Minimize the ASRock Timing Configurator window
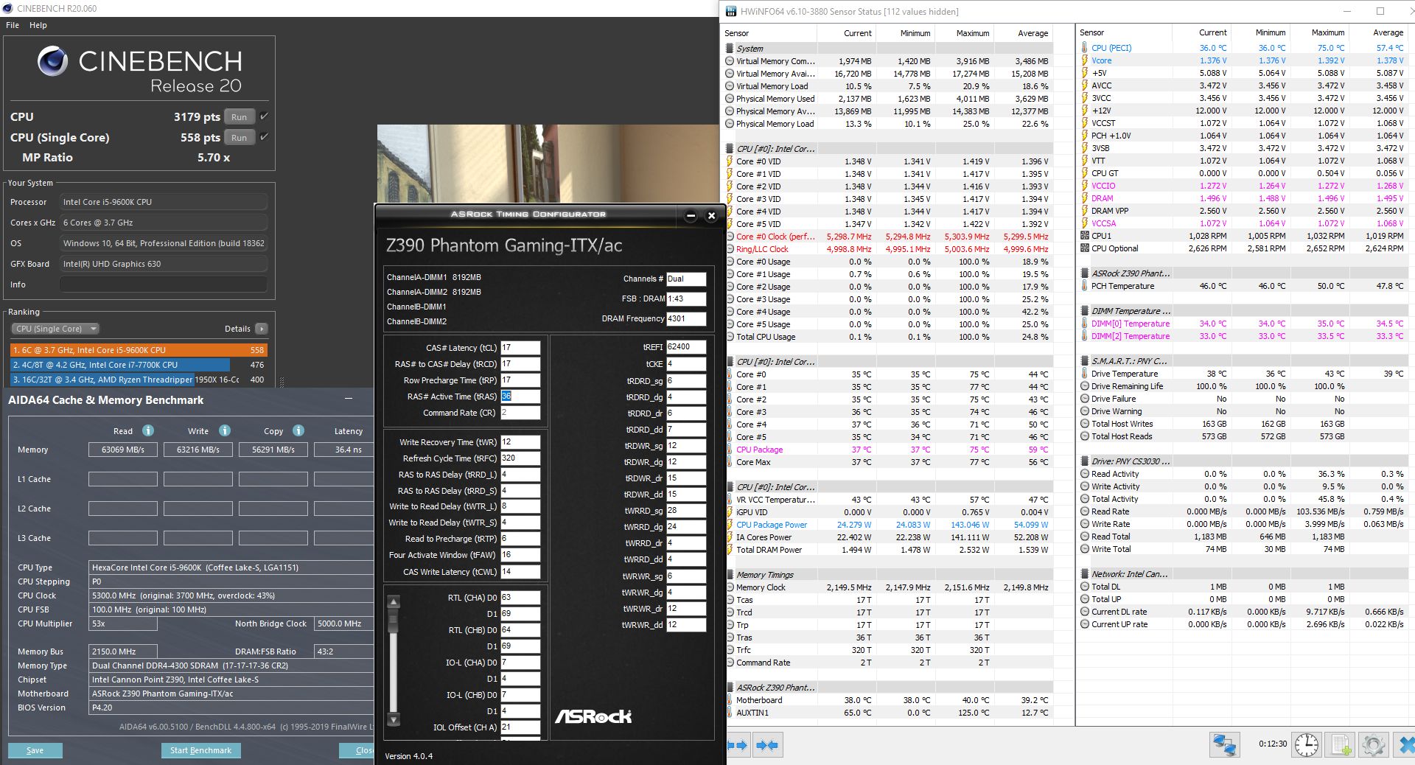Image resolution: width=1415 pixels, height=765 pixels. [691, 215]
